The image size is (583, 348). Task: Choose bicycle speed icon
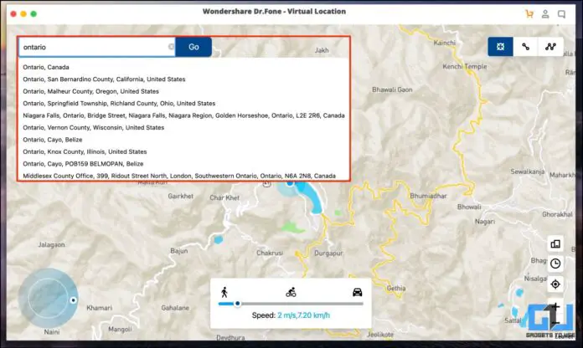(291, 292)
